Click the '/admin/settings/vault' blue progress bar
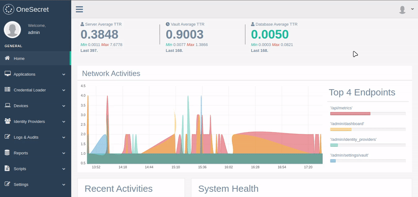Screen dimensions: 418x197 point(333,161)
